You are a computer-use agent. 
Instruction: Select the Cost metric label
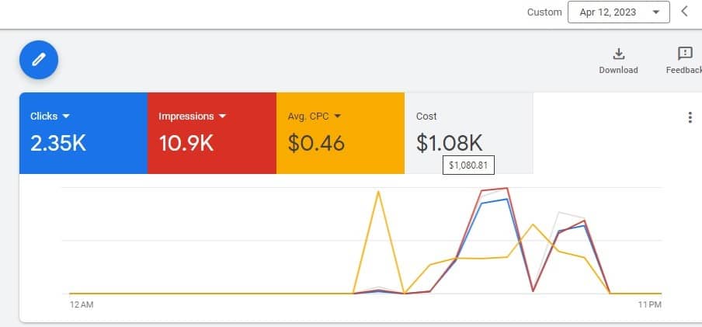point(426,117)
